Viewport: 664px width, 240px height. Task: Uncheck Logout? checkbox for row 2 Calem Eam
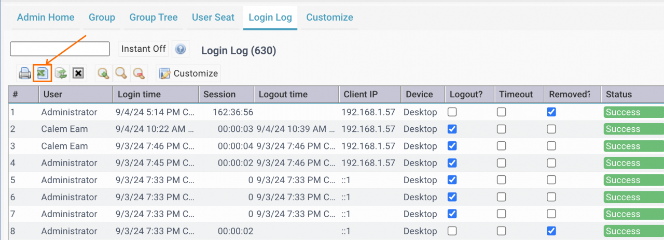[452, 129]
